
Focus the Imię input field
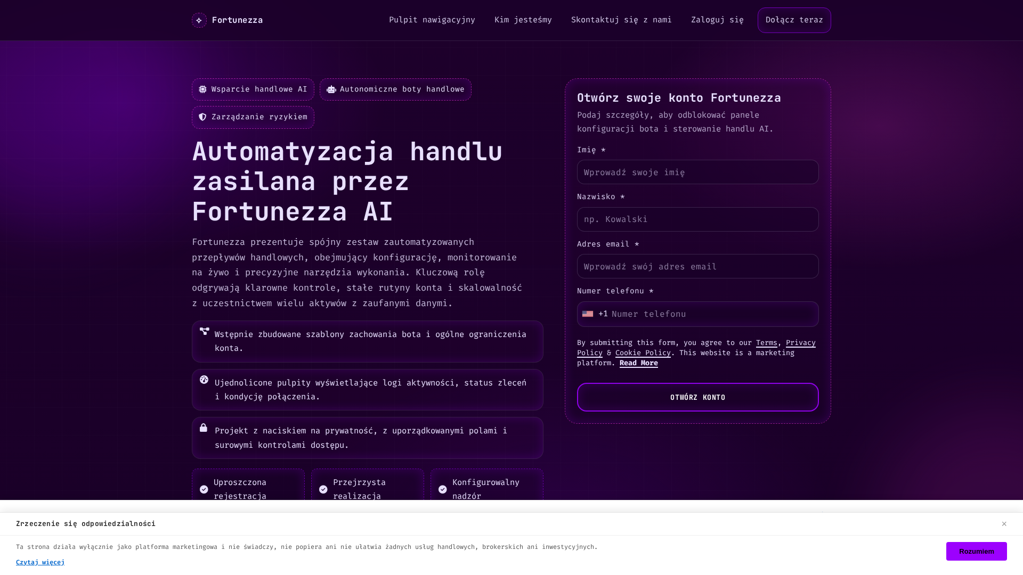click(x=698, y=172)
